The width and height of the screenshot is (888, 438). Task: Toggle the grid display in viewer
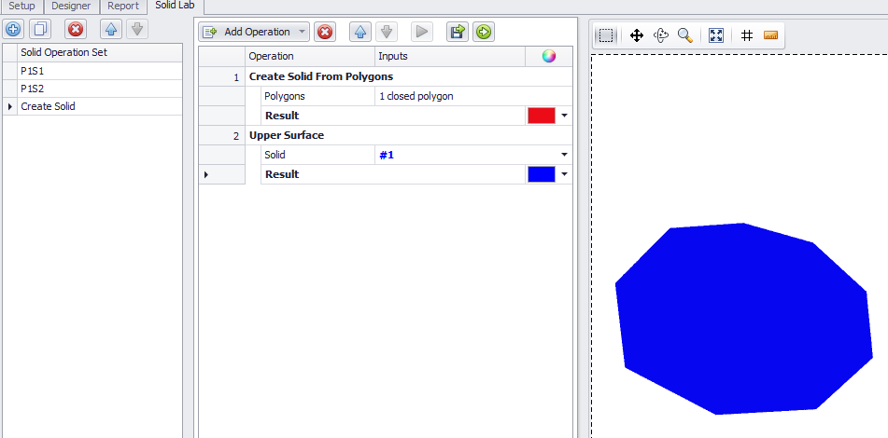coord(746,35)
